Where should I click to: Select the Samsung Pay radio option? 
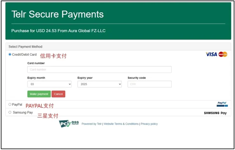point(10,112)
